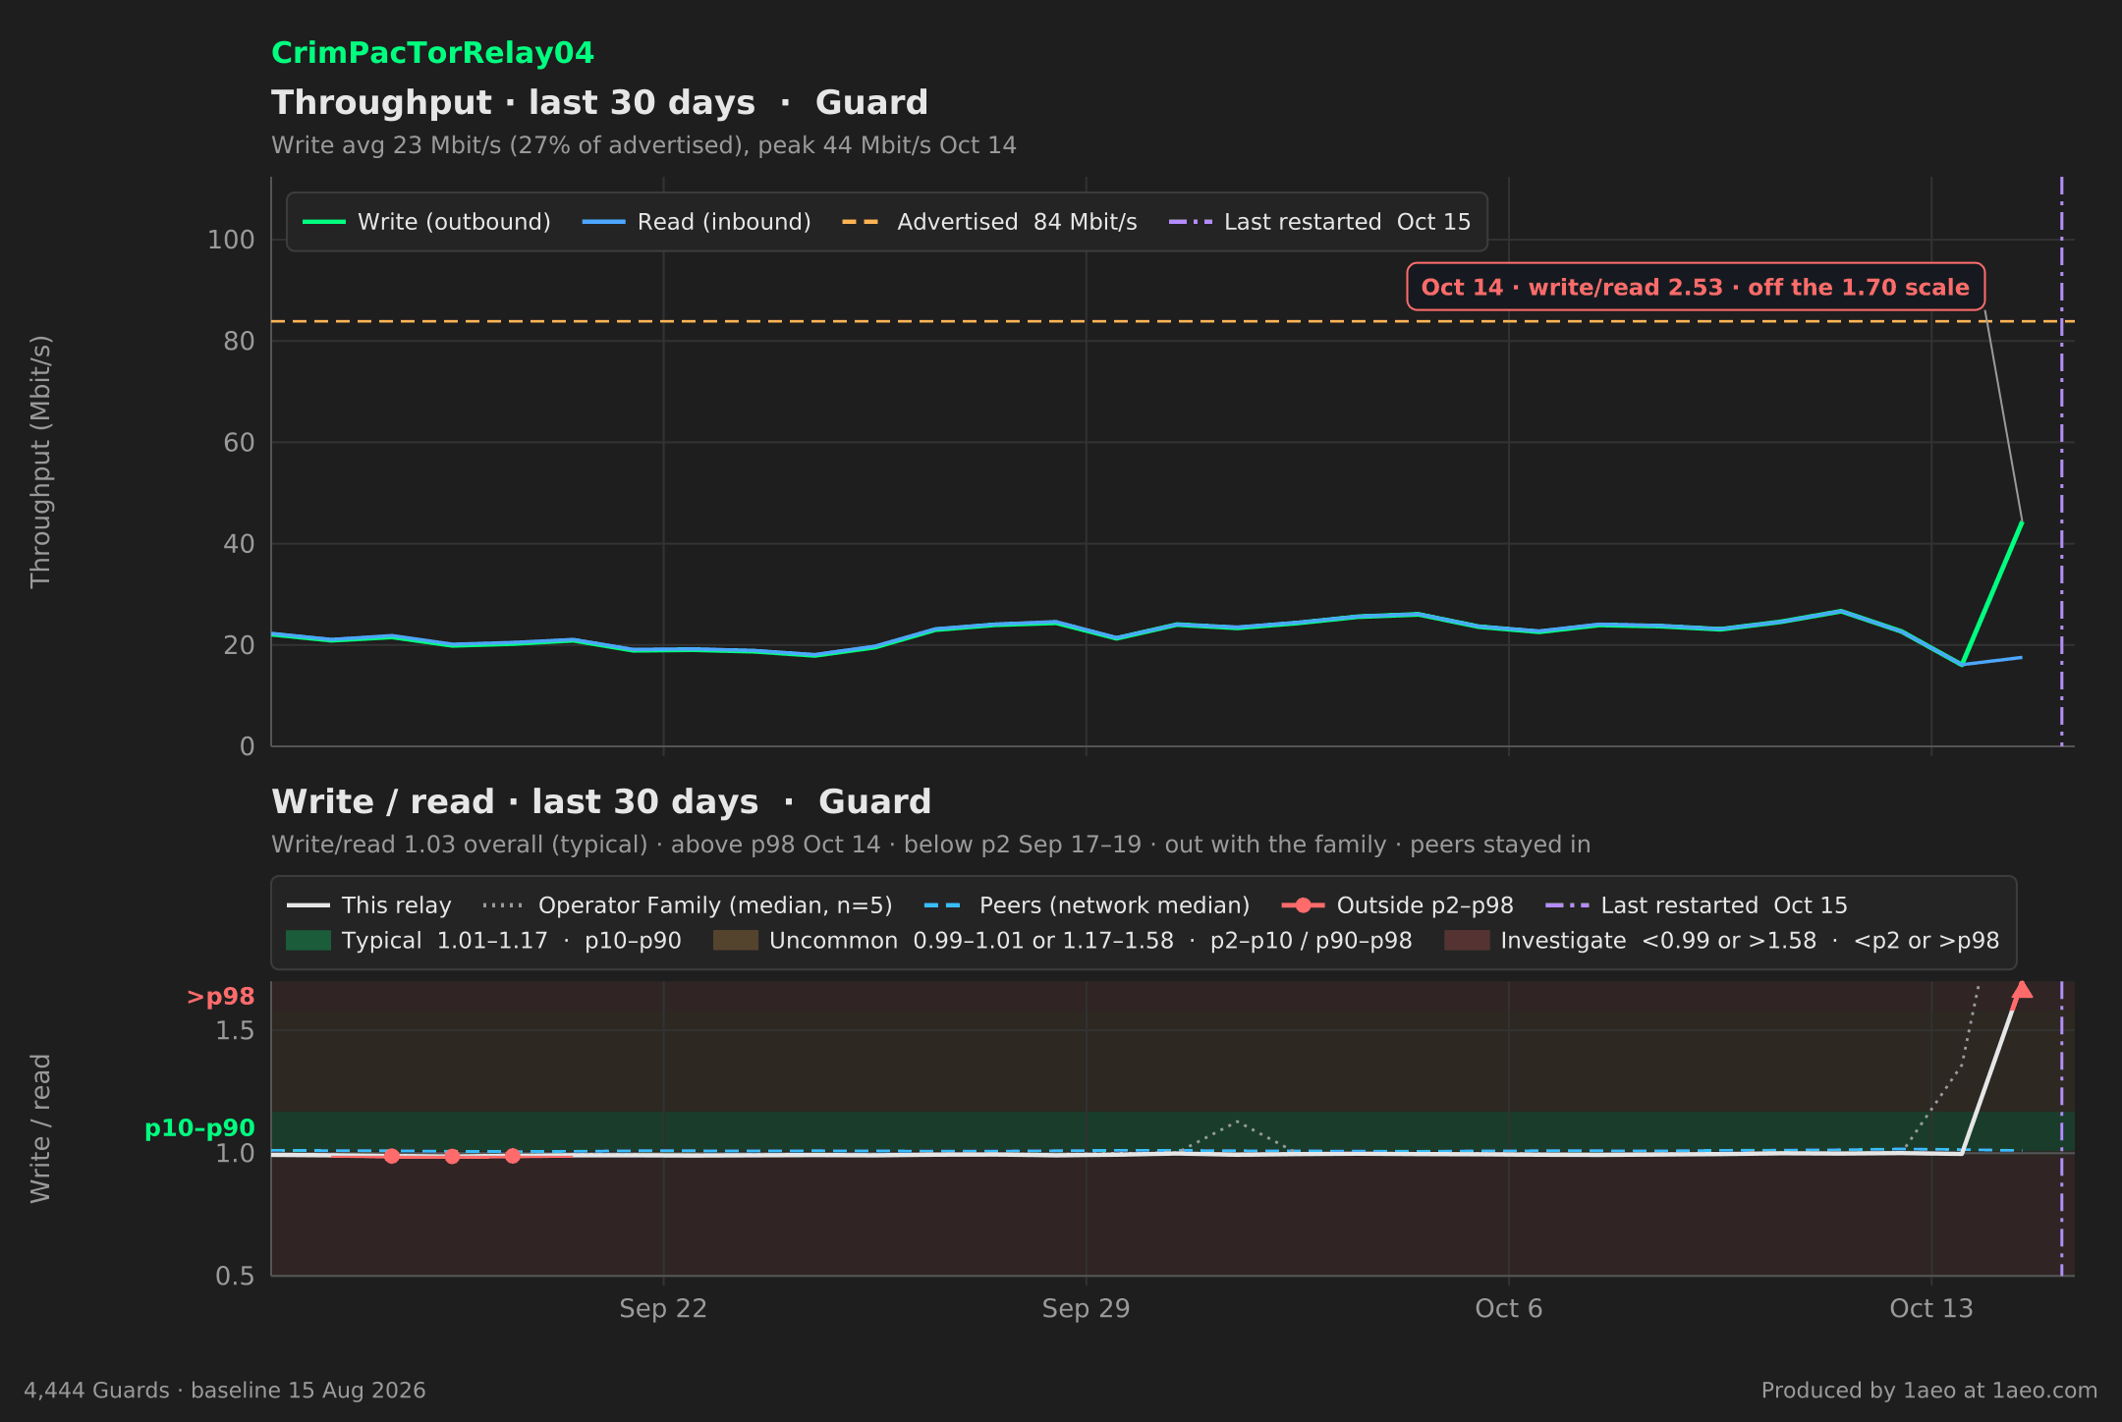The image size is (2122, 1422).
Task: Click the green p10–p90 axis label
Action: [x=199, y=1128]
